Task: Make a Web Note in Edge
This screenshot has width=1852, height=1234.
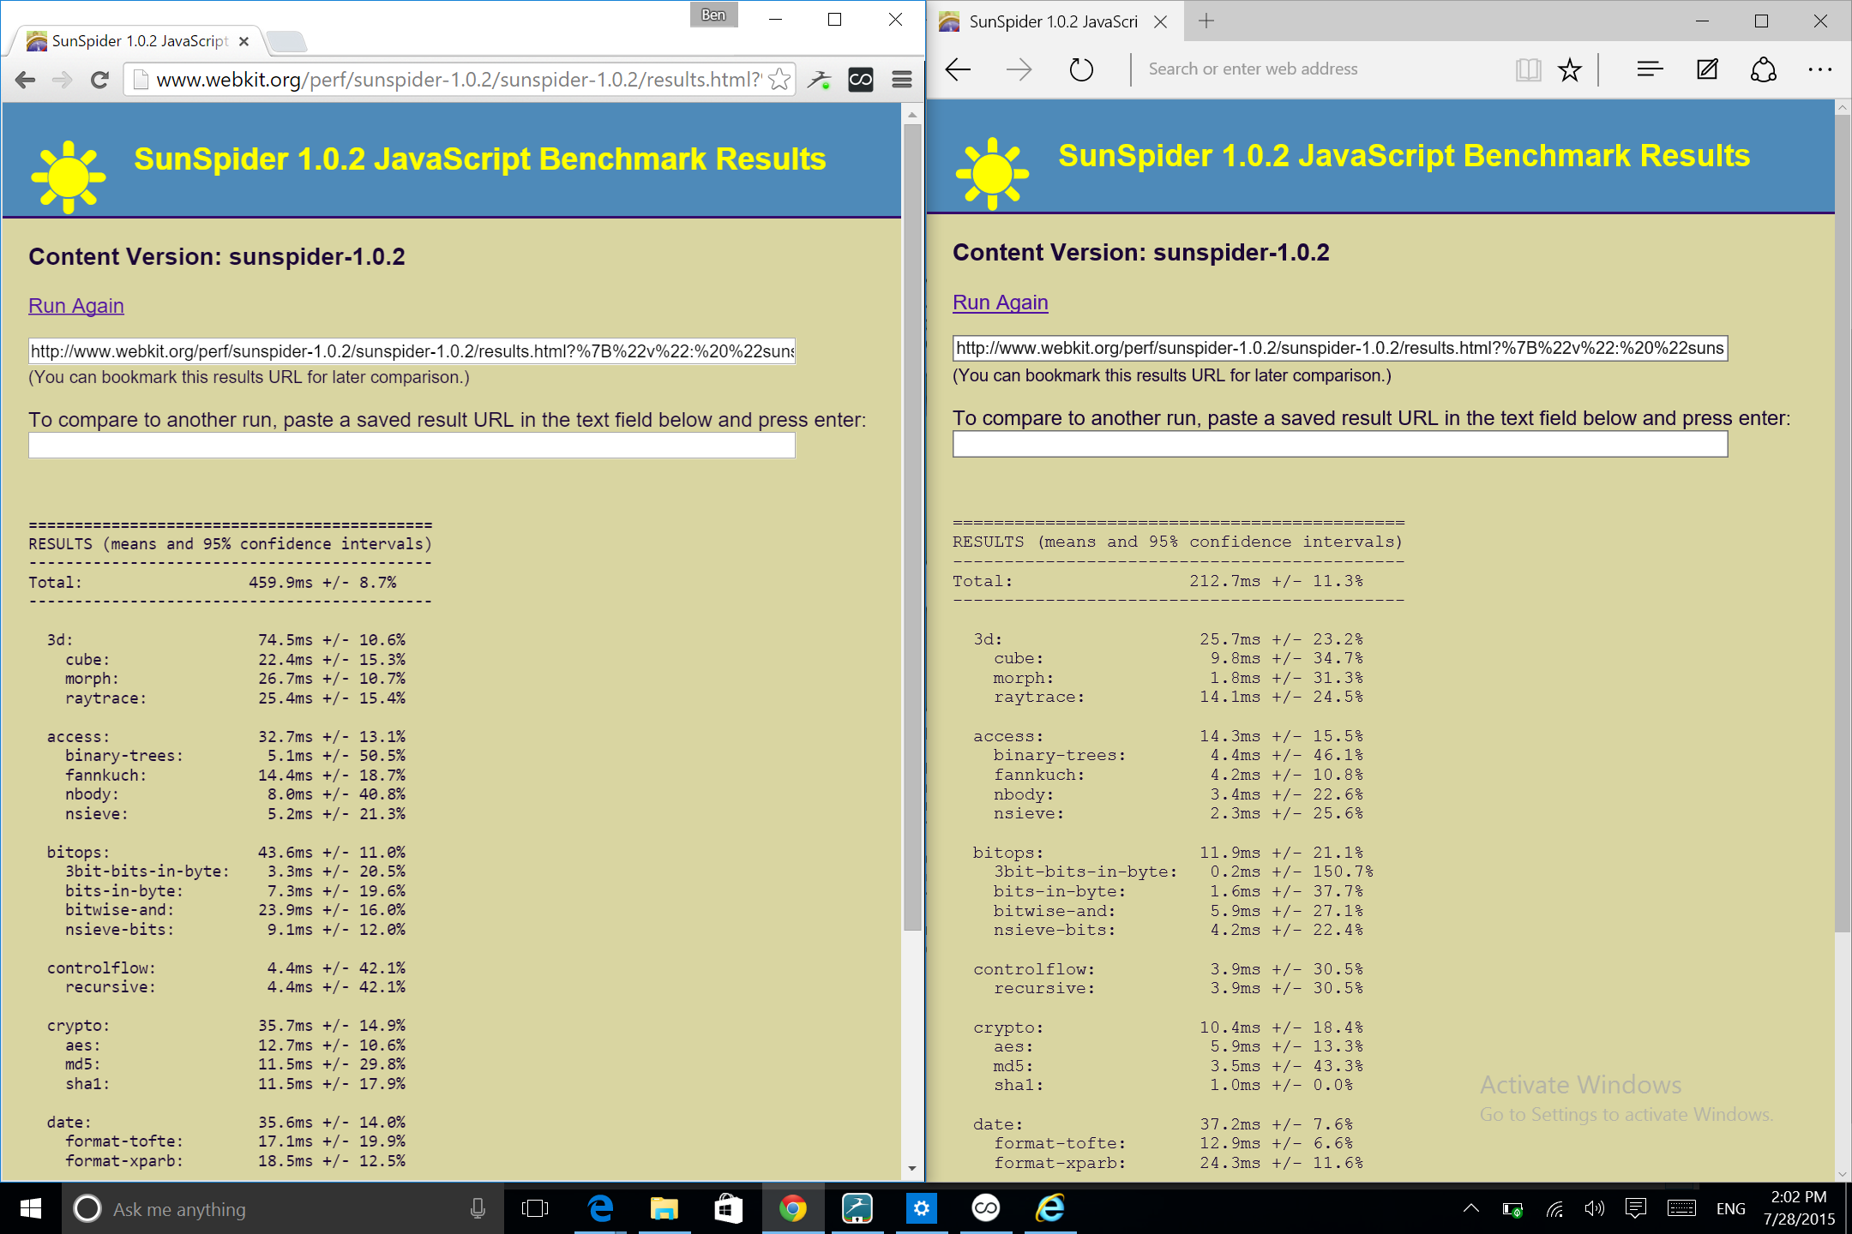Action: point(1706,69)
